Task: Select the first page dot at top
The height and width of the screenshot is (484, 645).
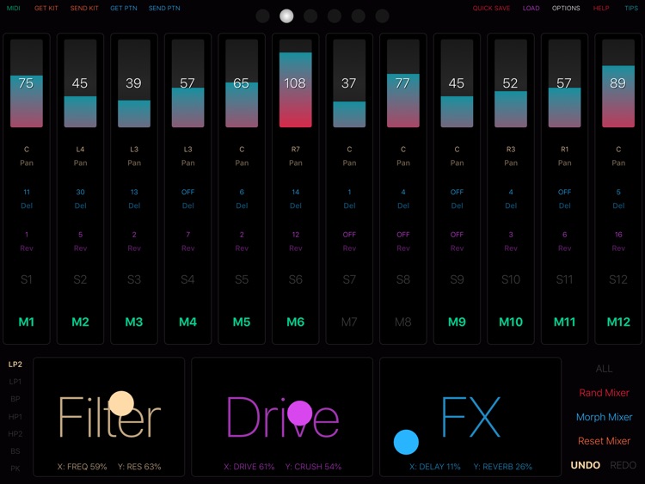Action: 262,16
